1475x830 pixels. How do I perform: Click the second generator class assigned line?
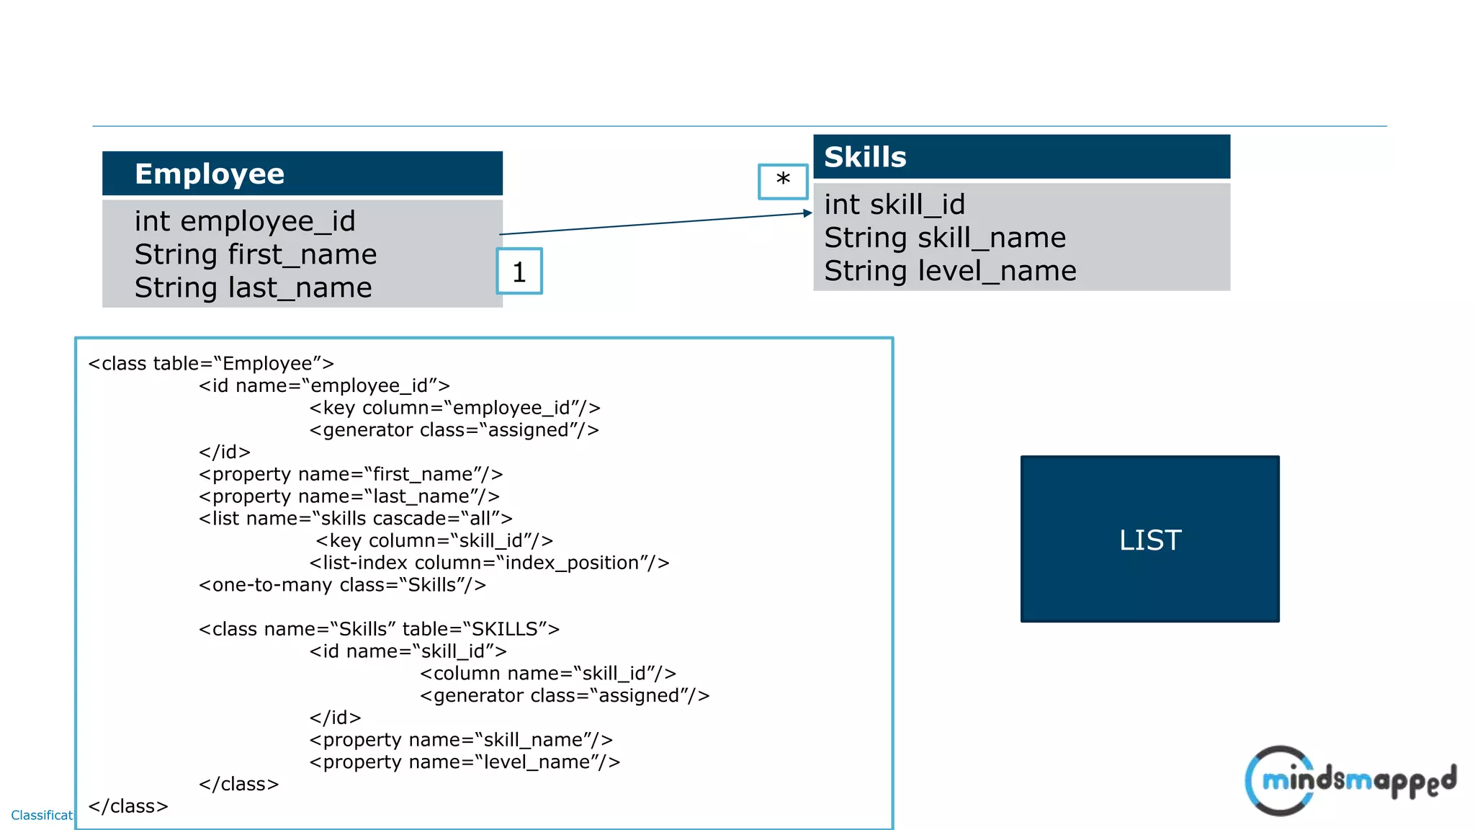tap(565, 696)
